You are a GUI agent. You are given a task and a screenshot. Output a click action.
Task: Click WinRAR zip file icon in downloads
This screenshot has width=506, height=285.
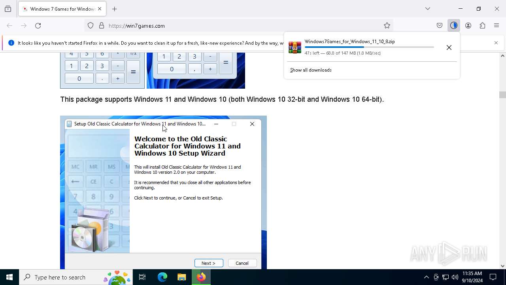click(x=295, y=47)
